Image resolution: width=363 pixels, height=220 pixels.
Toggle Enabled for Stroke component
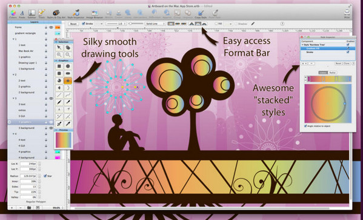click(x=348, y=52)
